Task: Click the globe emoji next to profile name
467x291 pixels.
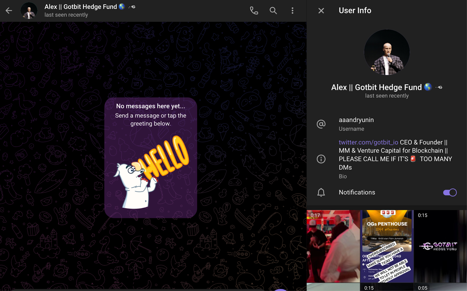Action: click(x=428, y=87)
